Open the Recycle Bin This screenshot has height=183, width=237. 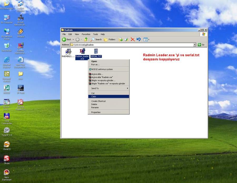tap(7, 47)
